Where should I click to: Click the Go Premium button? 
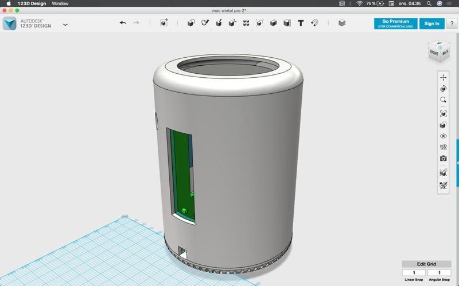395,23
